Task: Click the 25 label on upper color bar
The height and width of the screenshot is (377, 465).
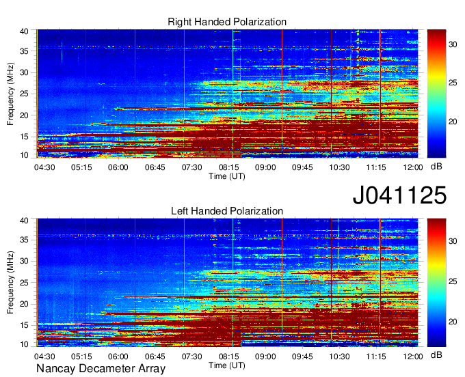Action: 453,83
